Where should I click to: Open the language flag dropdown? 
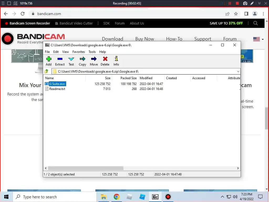tap(258, 39)
